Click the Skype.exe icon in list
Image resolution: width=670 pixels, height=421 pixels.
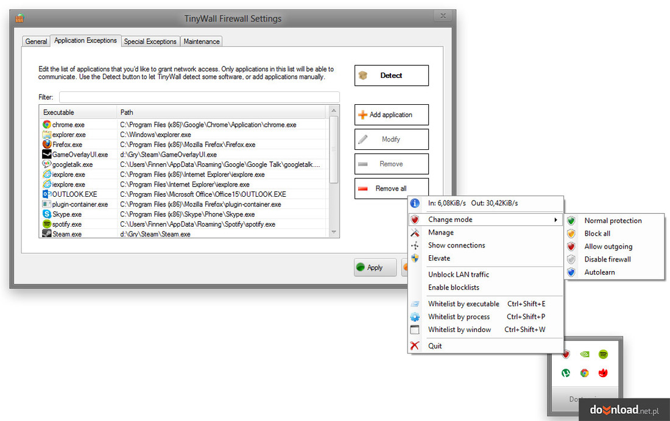pyautogui.click(x=46, y=214)
